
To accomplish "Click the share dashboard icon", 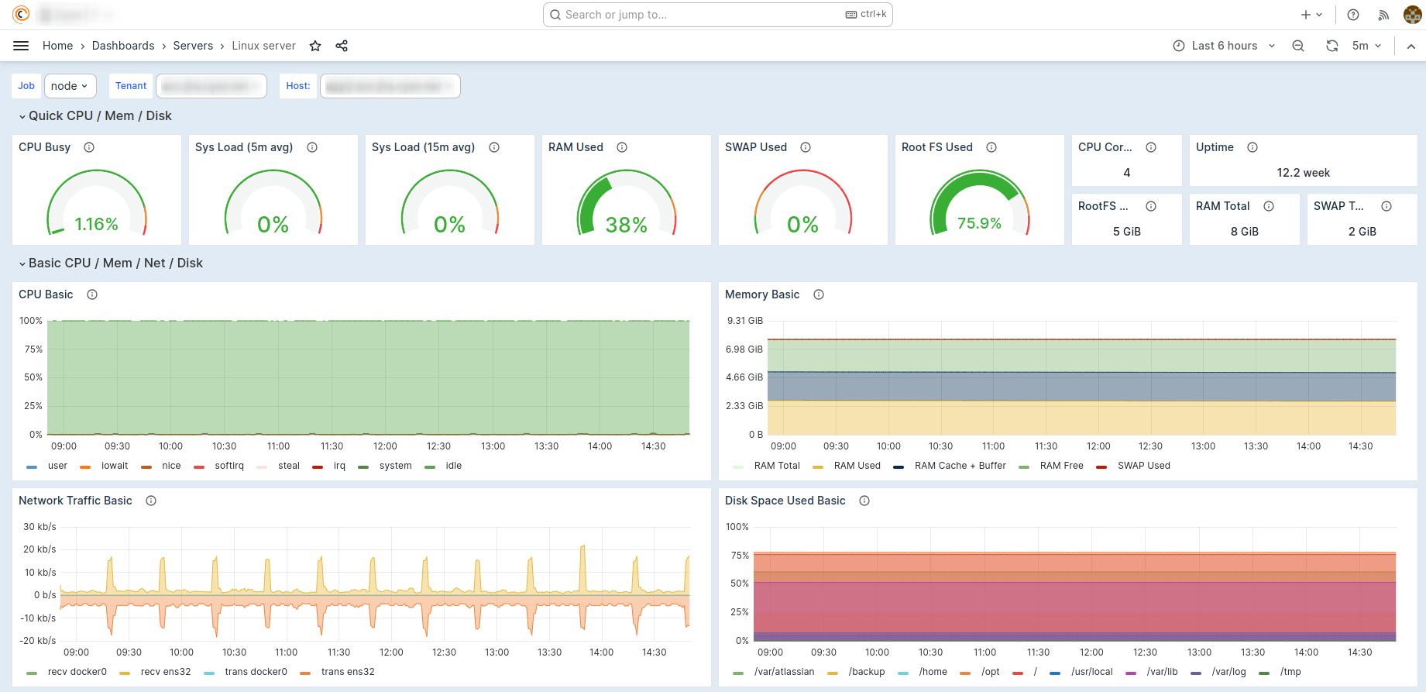I will (342, 46).
